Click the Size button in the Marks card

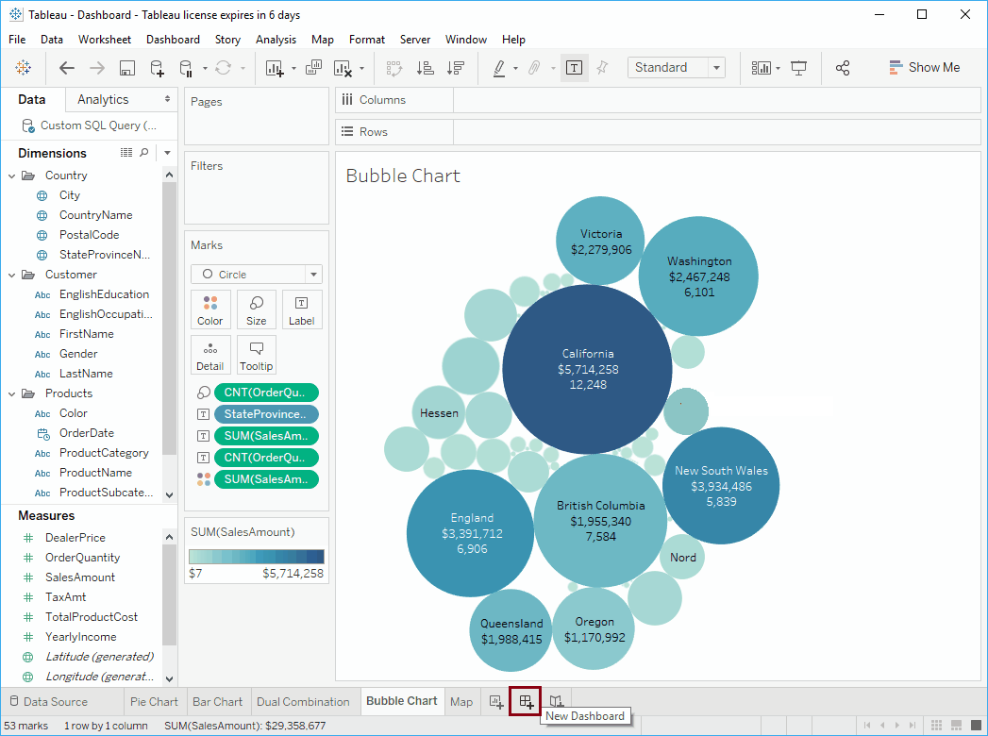(x=256, y=309)
